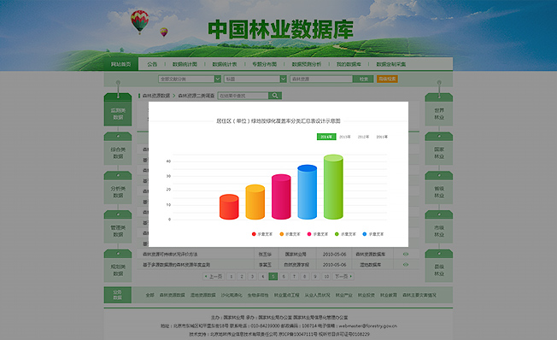Click the eye icon in the 湿地数据库 row
The height and width of the screenshot is (340, 557).
406,265
